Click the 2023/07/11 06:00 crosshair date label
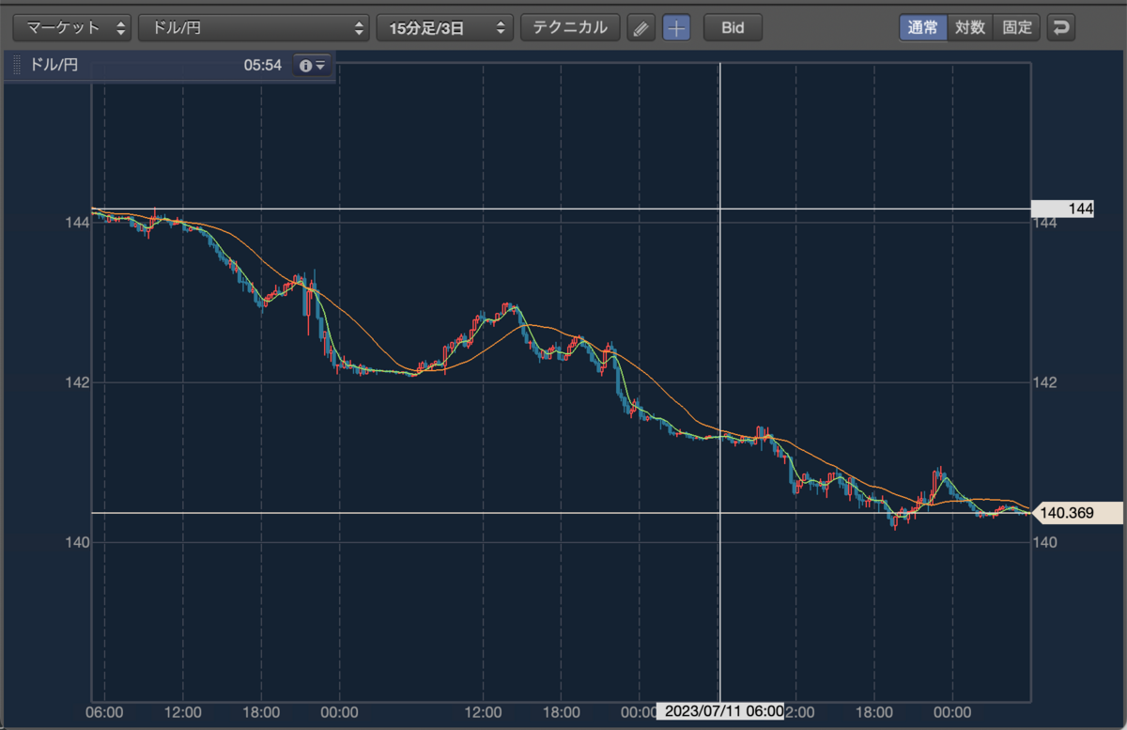Image resolution: width=1127 pixels, height=730 pixels. click(x=721, y=712)
